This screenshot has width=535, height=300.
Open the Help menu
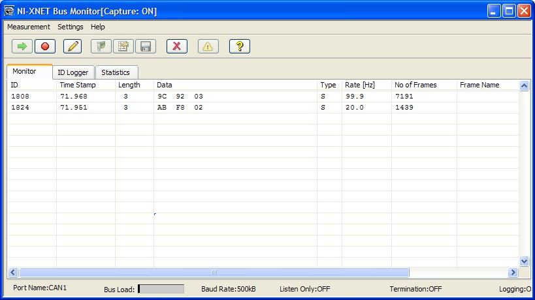pyautogui.click(x=97, y=27)
